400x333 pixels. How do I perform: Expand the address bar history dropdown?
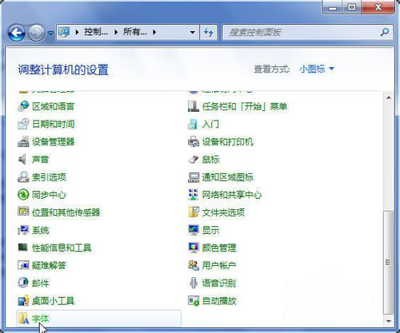(192, 33)
